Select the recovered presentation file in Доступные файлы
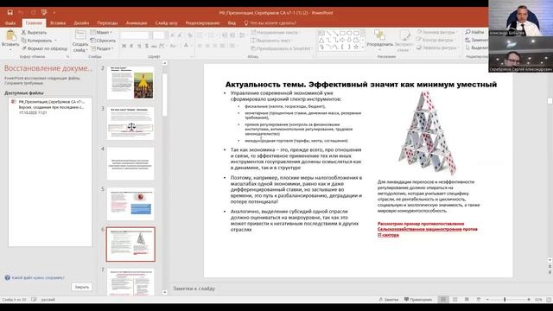This screenshot has height=311, width=553. tap(50, 107)
